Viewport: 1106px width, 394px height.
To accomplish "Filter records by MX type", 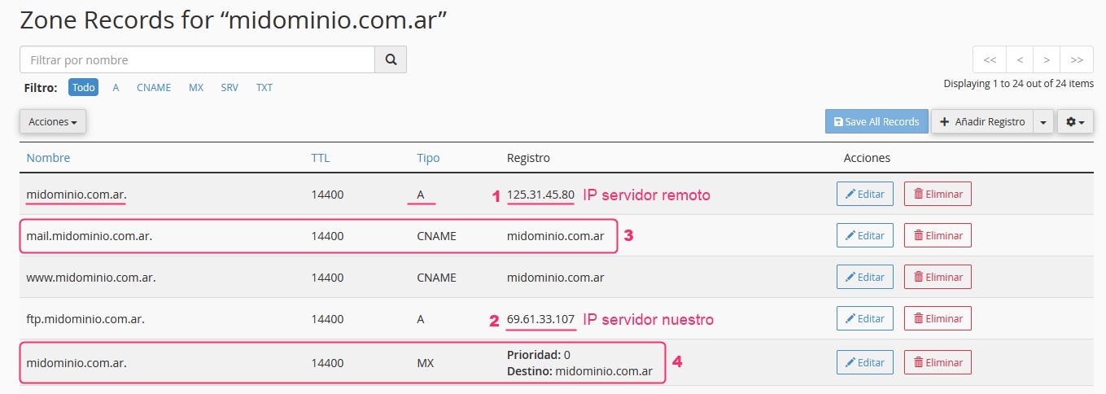I will pyautogui.click(x=196, y=87).
